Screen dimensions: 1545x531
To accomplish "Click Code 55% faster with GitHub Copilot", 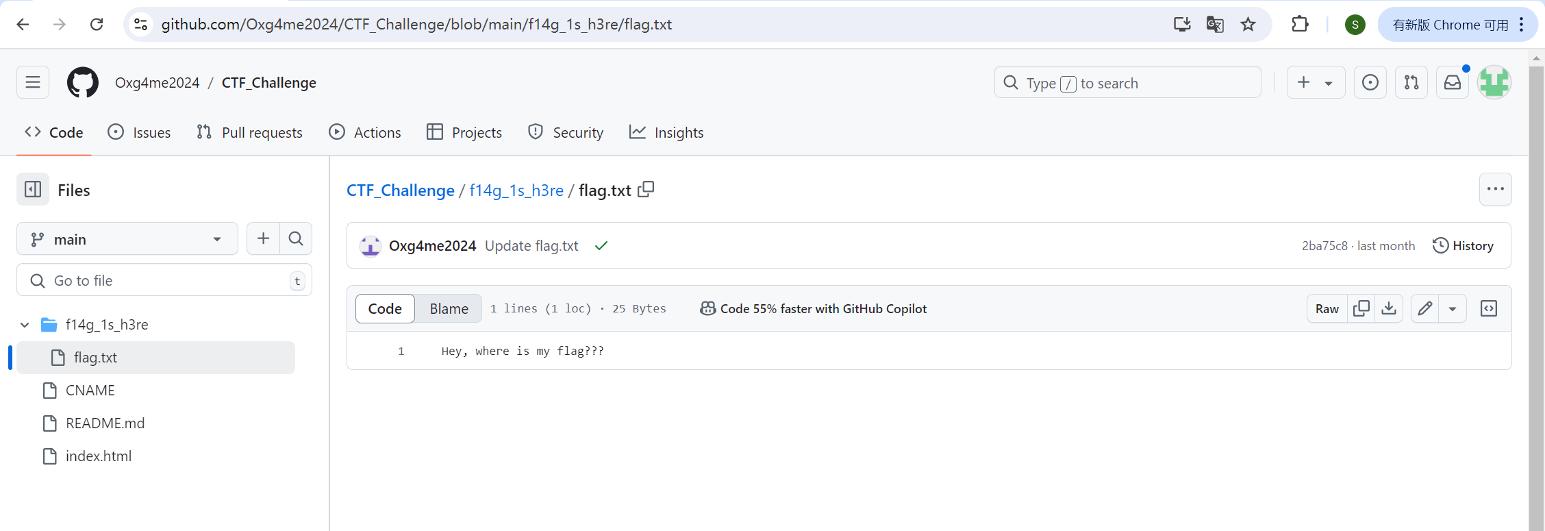I will (814, 309).
